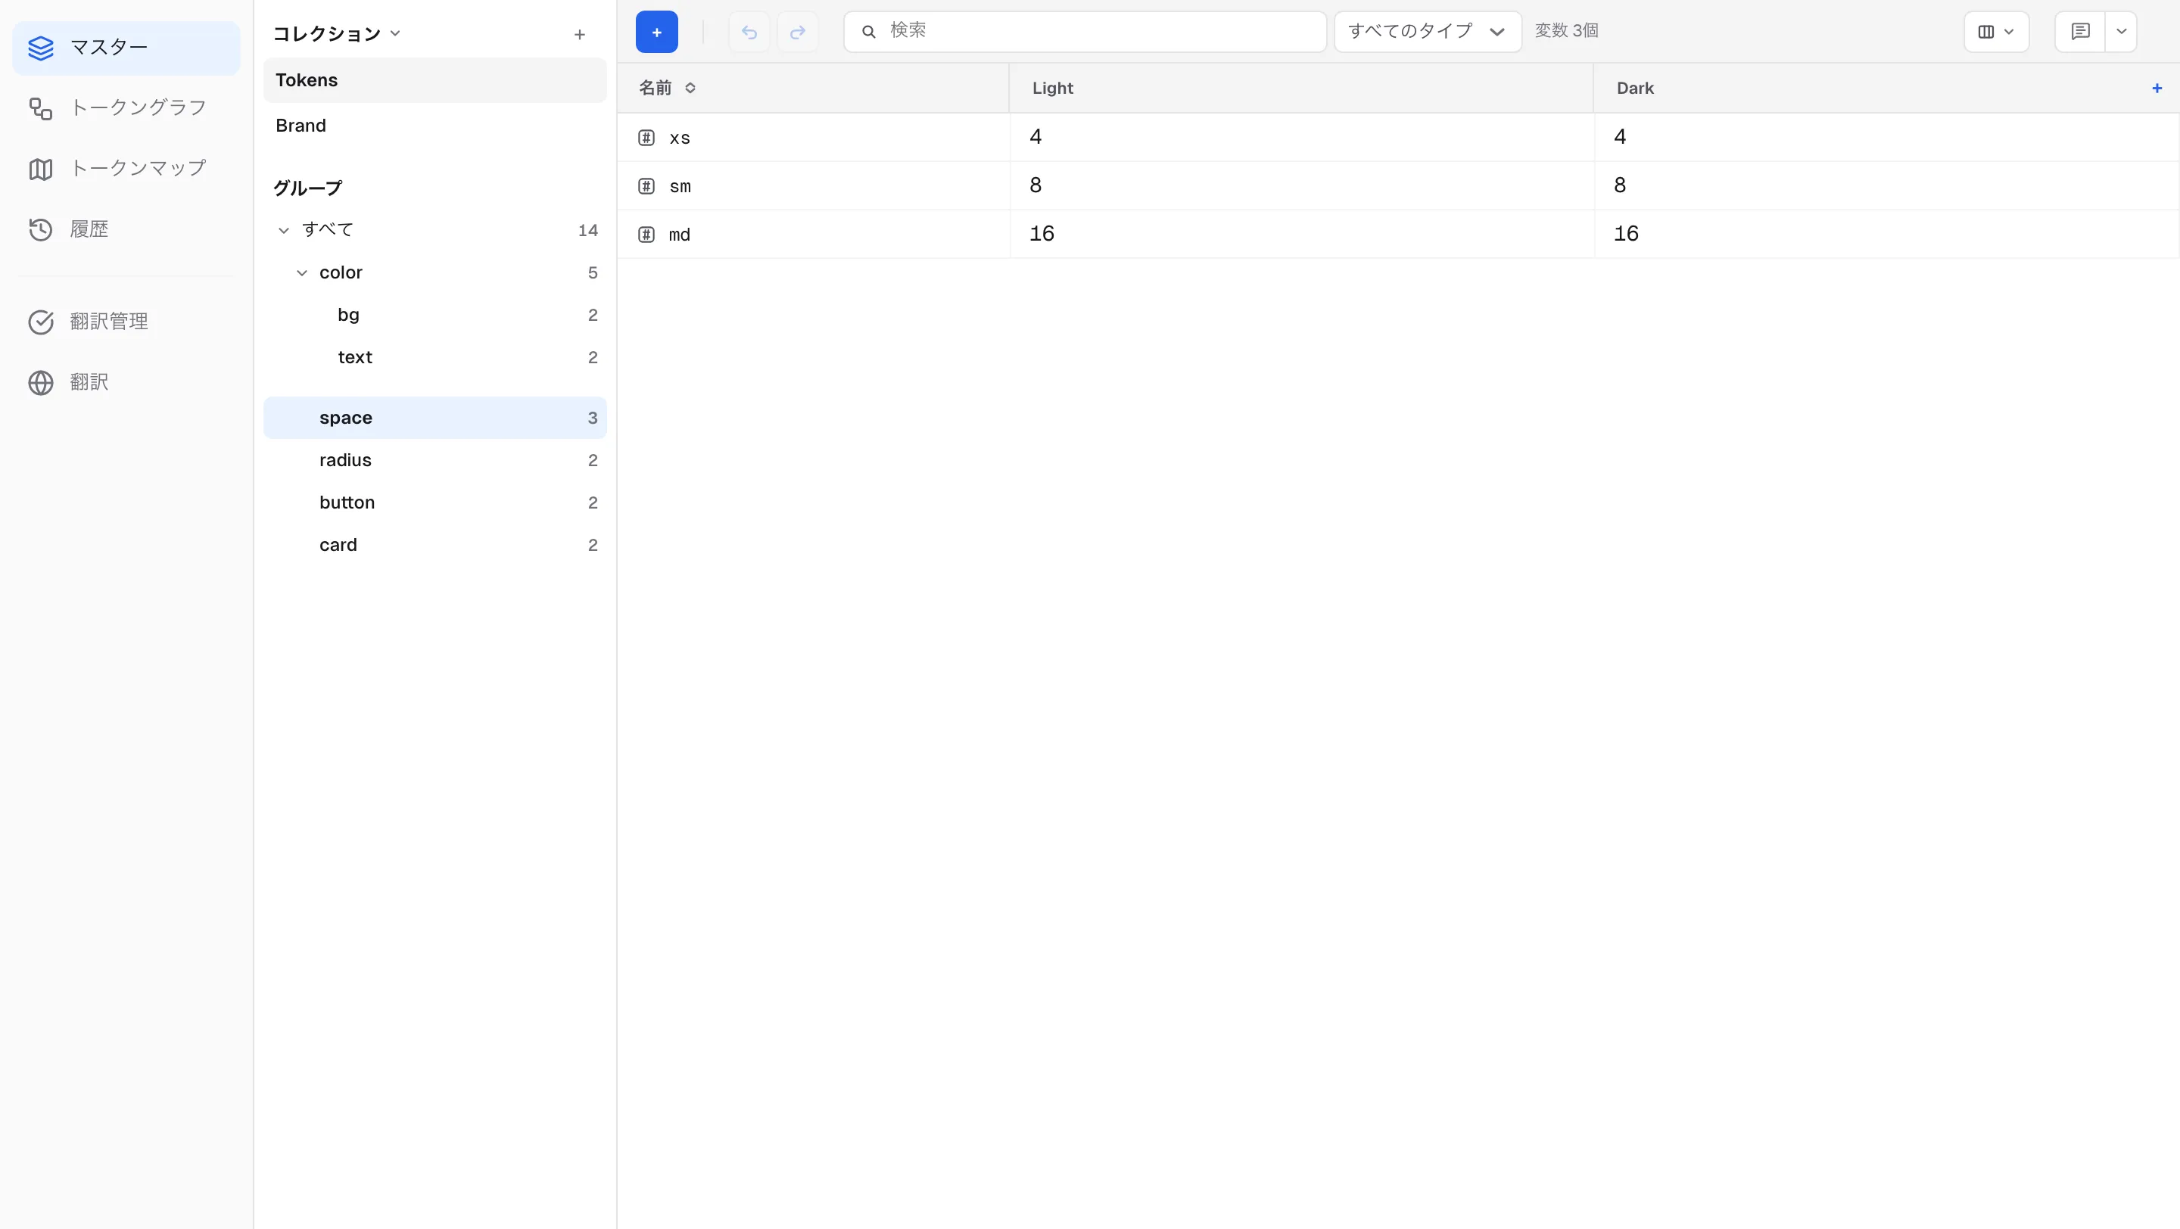Viewport: 2180px width, 1229px height.
Task: Focus the 検索 search field
Action: click(1085, 32)
